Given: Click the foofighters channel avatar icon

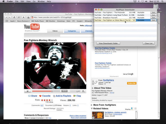Looking at the screenshot, I should [95, 82].
